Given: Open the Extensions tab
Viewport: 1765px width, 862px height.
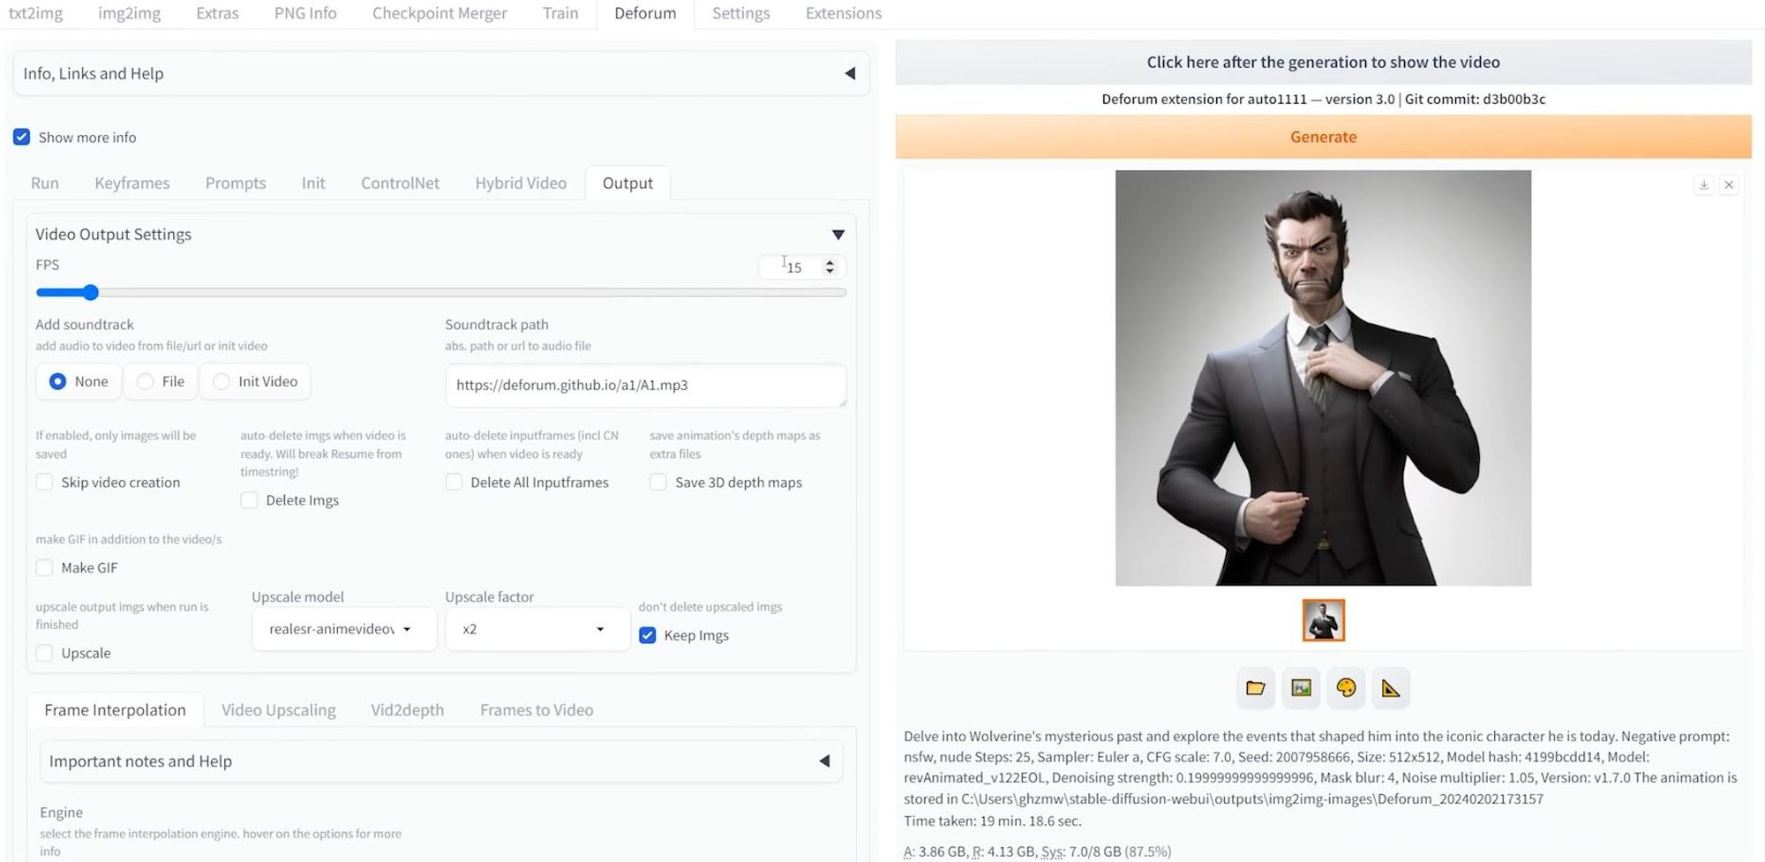Looking at the screenshot, I should [x=844, y=13].
